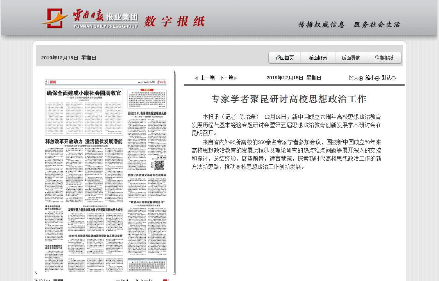Open the 往期报纸 past issues menu
The height and width of the screenshot is (281, 439).
tap(384, 58)
